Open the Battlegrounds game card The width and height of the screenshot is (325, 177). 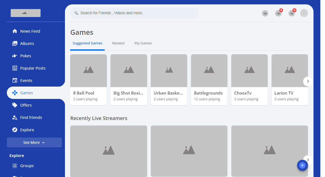coord(209,79)
